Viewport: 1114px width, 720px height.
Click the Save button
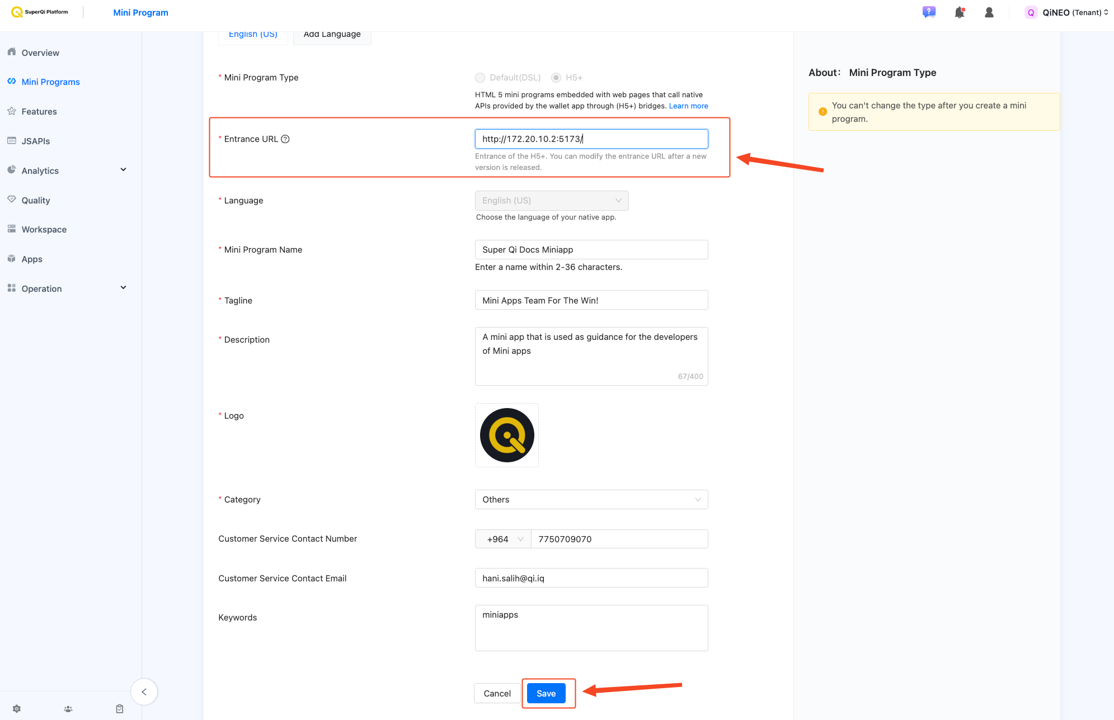546,694
